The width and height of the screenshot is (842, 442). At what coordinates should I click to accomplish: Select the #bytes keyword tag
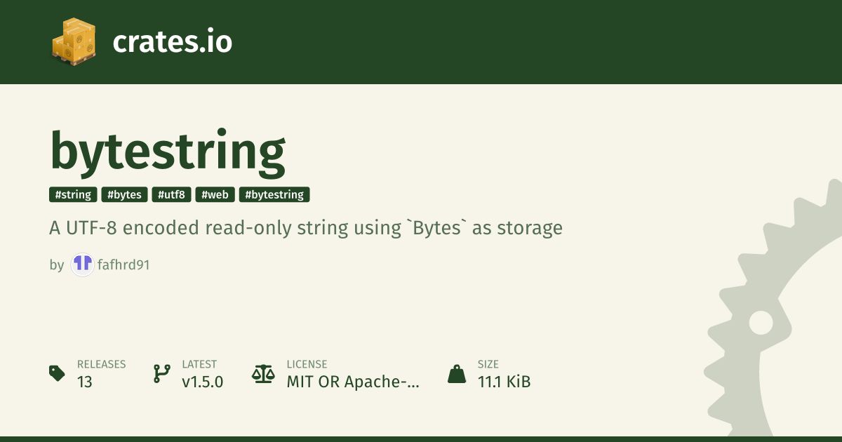(x=124, y=195)
